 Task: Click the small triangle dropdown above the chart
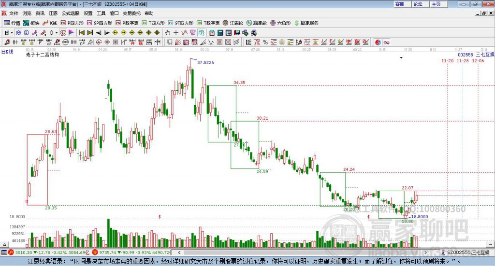(401, 57)
